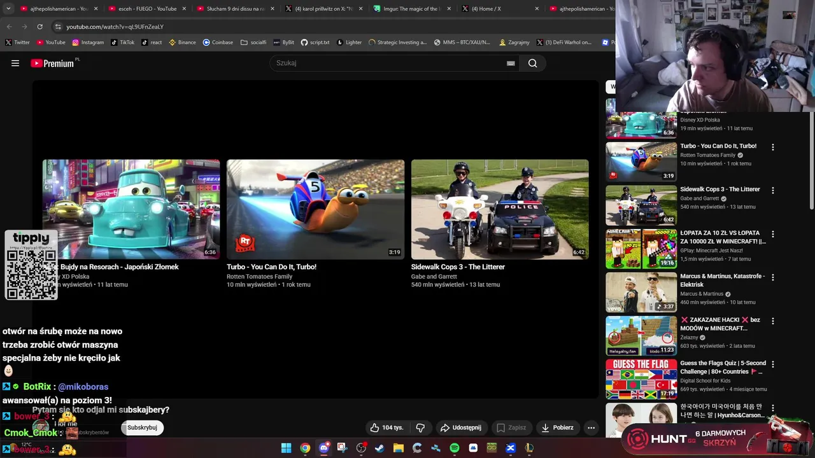Screen dimensions: 815x458
Task: Open OBS Studio from taskbar
Action: [x=361, y=448]
